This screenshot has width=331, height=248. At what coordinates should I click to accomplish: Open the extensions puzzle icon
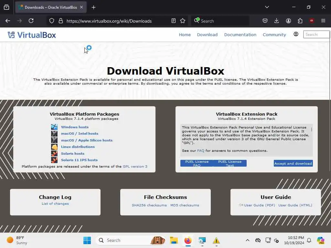click(300, 21)
